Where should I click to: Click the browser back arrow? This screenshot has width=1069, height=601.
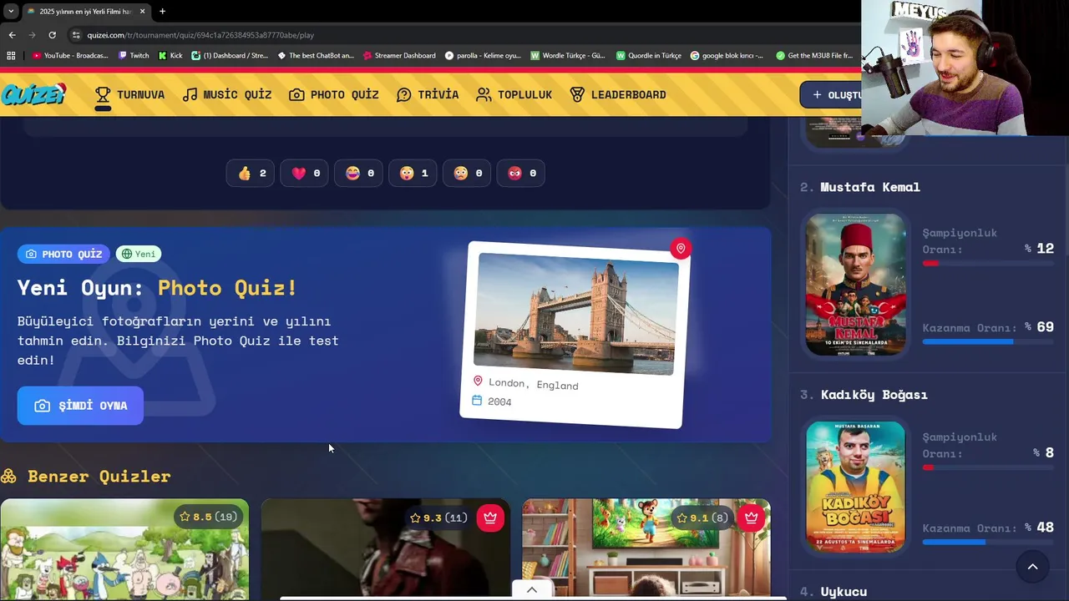click(x=12, y=35)
